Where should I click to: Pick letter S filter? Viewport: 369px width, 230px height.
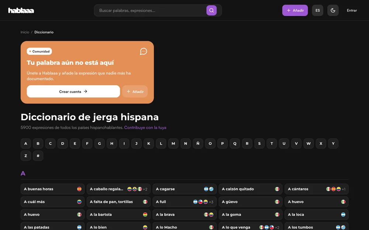(x=259, y=144)
